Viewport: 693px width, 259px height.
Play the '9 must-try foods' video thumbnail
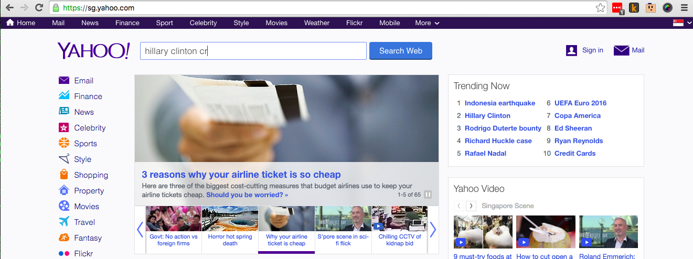pyautogui.click(x=483, y=232)
